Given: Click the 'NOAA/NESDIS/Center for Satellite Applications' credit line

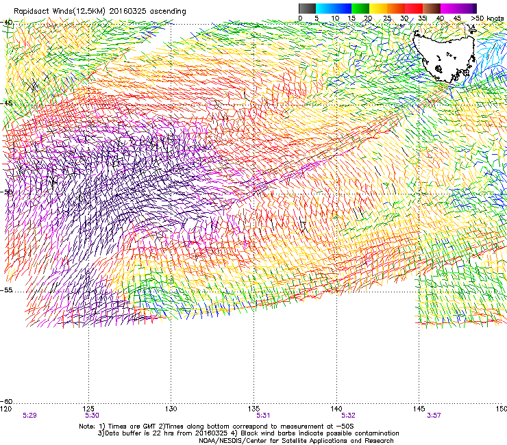Looking at the screenshot, I should click(x=296, y=441).
